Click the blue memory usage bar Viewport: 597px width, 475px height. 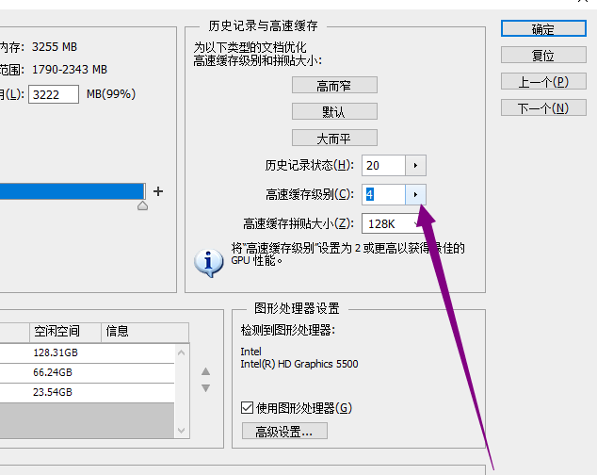pyautogui.click(x=72, y=191)
